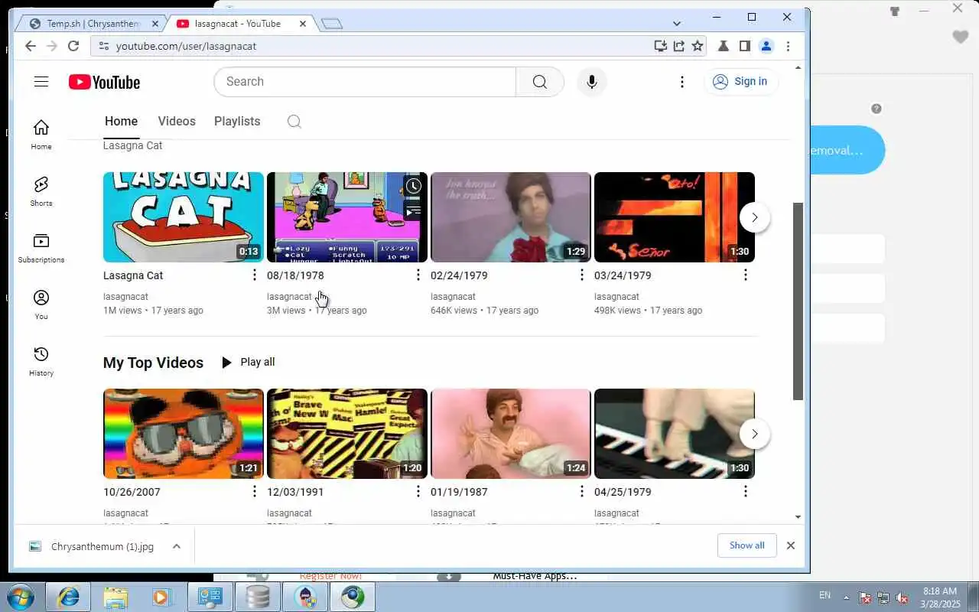Image resolution: width=979 pixels, height=612 pixels.
Task: Open channel Playlists tab
Action: coord(237,122)
